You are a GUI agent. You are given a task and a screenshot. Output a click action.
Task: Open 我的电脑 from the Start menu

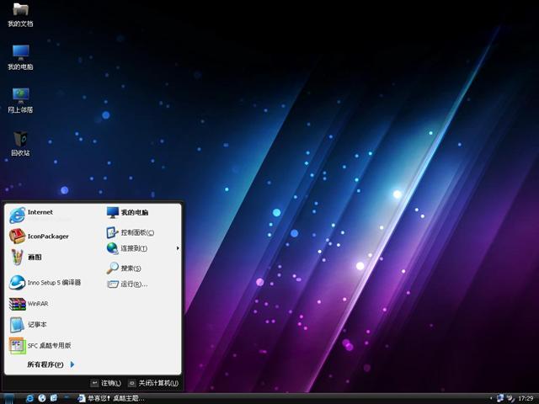pyautogui.click(x=133, y=213)
